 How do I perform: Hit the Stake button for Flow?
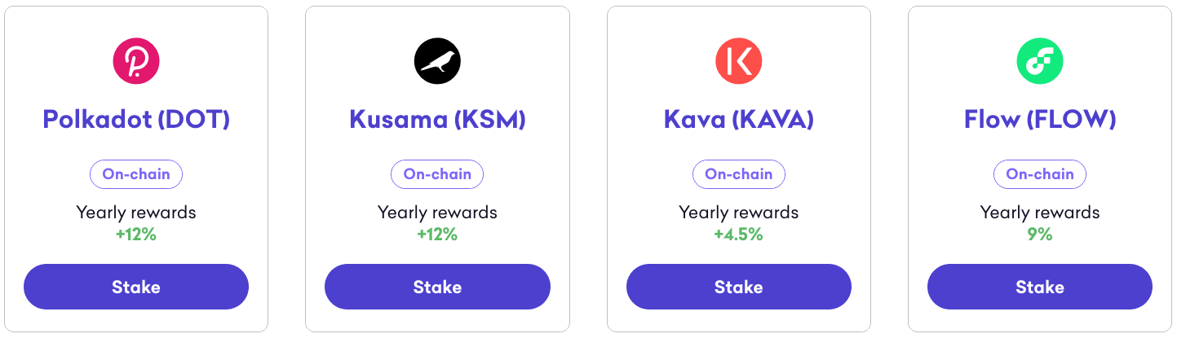pos(1040,287)
